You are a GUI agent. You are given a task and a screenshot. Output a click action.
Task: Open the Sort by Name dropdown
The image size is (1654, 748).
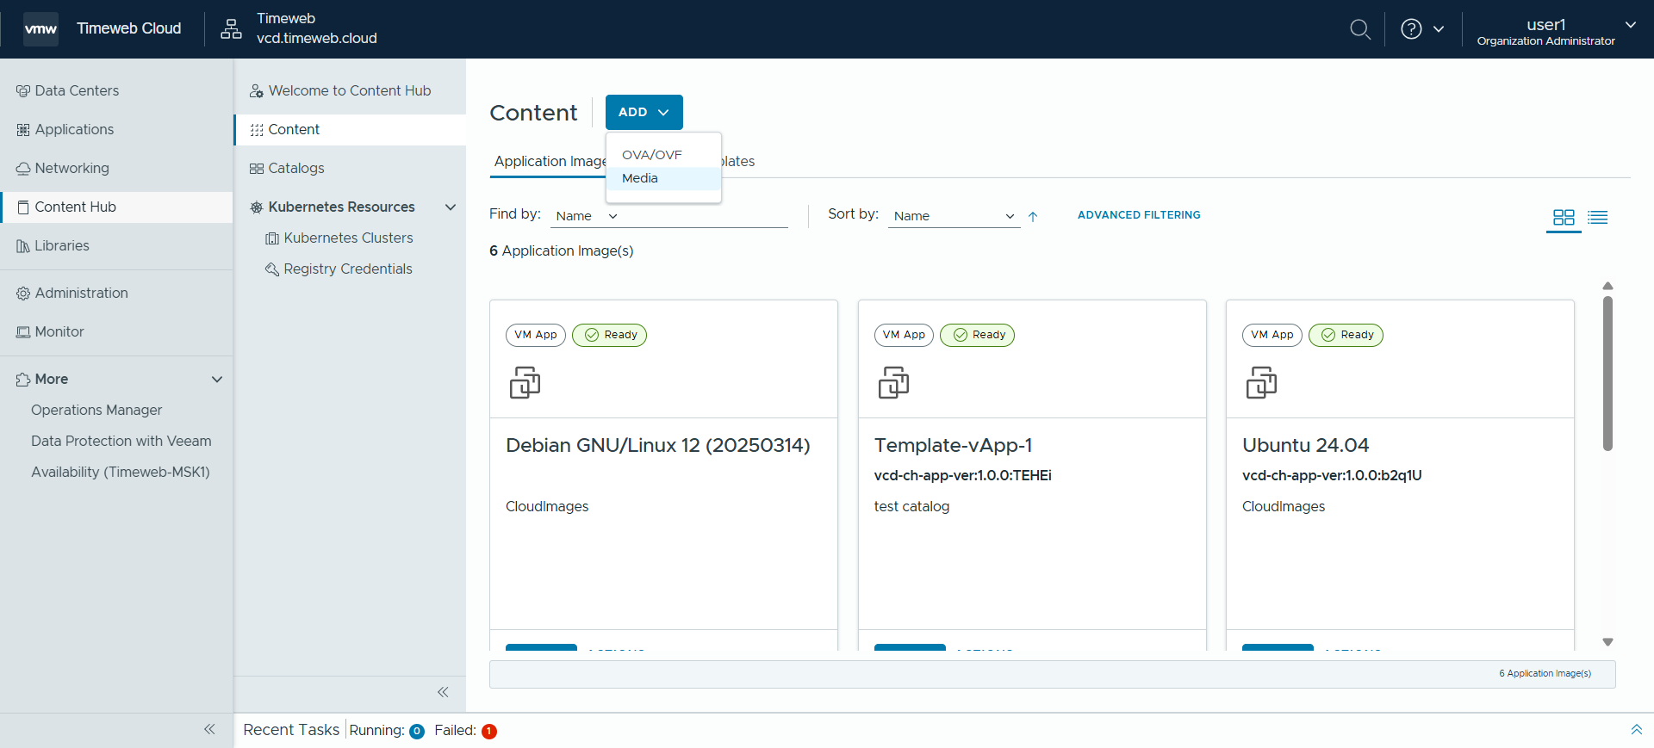pyautogui.click(x=954, y=216)
